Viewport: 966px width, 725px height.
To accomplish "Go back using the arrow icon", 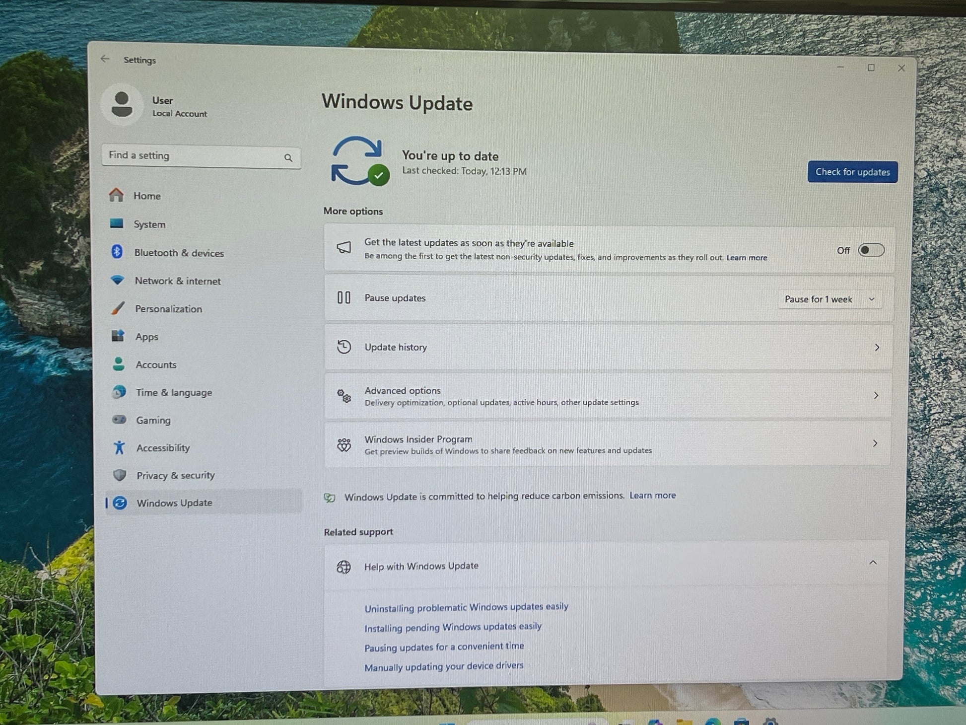I will point(105,59).
